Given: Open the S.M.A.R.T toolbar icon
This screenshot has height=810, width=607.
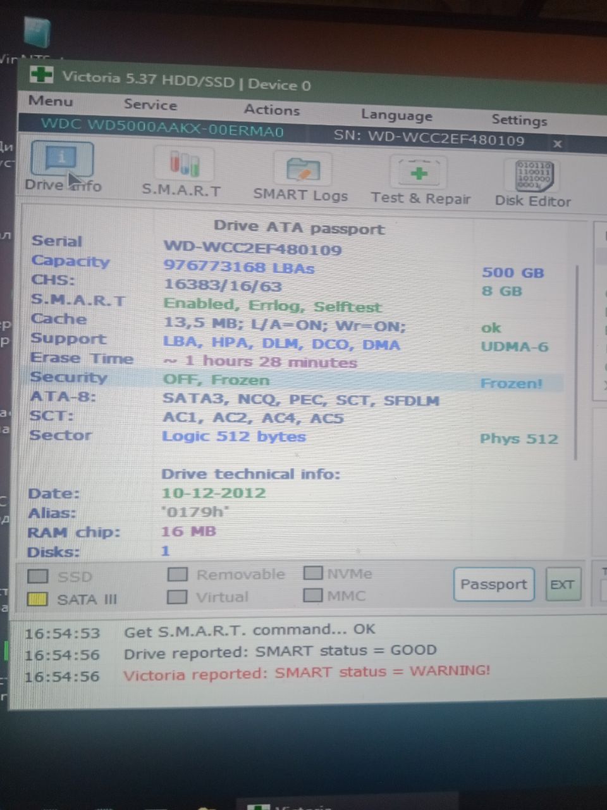Looking at the screenshot, I should 183,165.
